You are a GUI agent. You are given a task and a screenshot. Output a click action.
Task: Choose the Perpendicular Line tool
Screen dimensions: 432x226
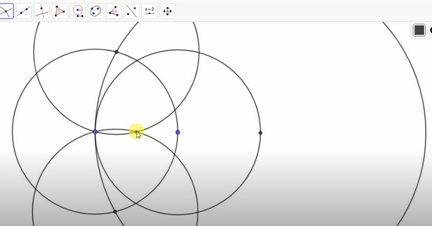pos(42,11)
